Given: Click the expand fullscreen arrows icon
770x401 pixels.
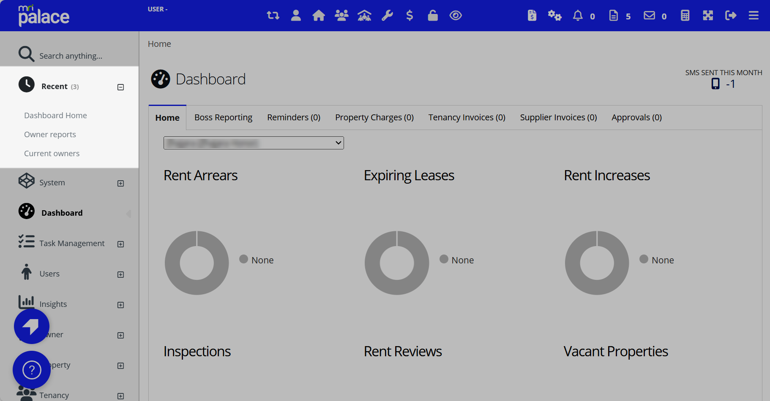Looking at the screenshot, I should [x=708, y=16].
